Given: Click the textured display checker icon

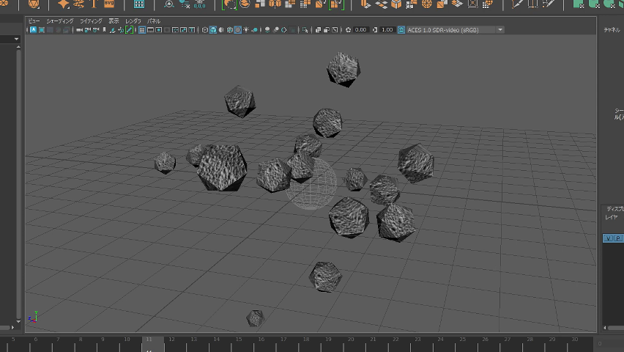Looking at the screenshot, I should (237, 30).
